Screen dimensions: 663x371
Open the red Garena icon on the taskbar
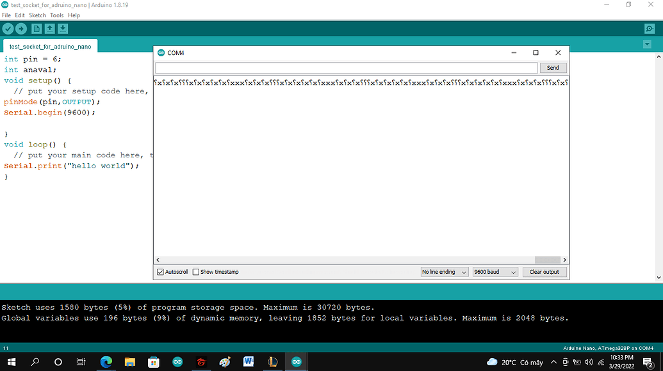[x=201, y=362]
